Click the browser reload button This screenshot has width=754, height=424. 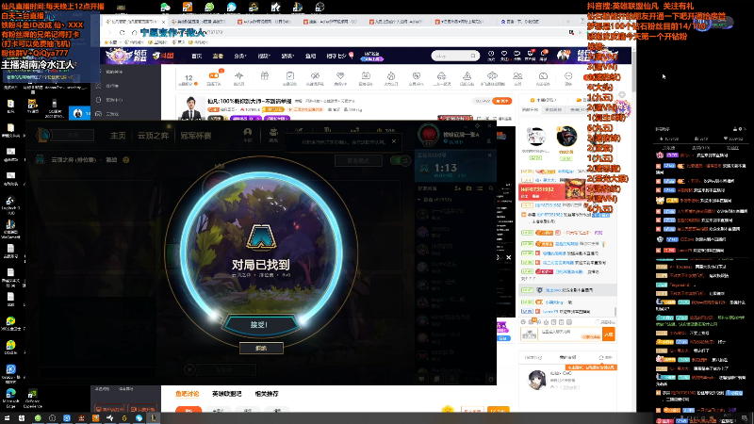tap(123, 33)
